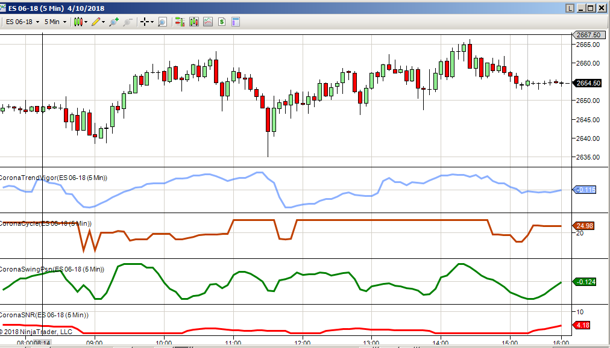
Task: Click the zoom in magnifier icon
Action: coord(114,22)
